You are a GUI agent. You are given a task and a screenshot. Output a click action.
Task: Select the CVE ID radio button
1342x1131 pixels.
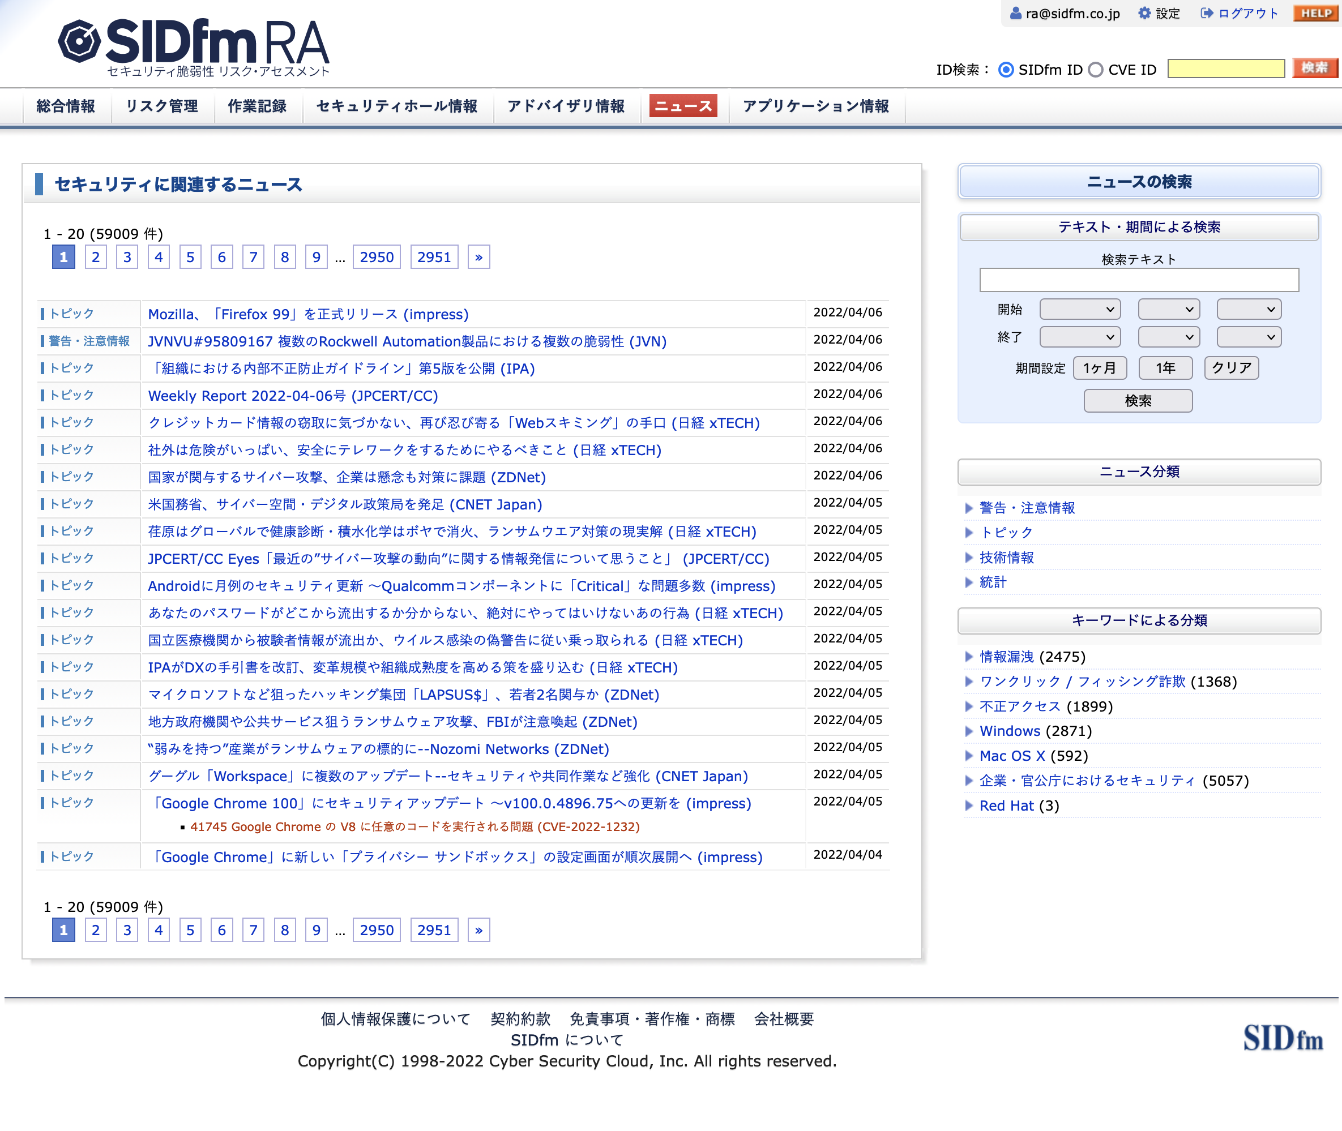coord(1096,70)
